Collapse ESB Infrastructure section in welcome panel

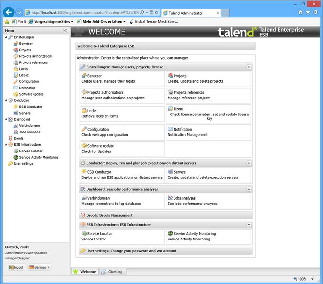pyautogui.click(x=249, y=225)
